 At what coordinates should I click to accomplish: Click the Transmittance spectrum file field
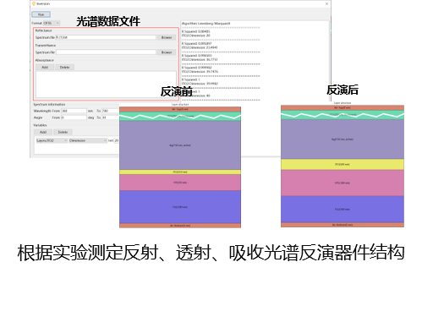coord(106,52)
